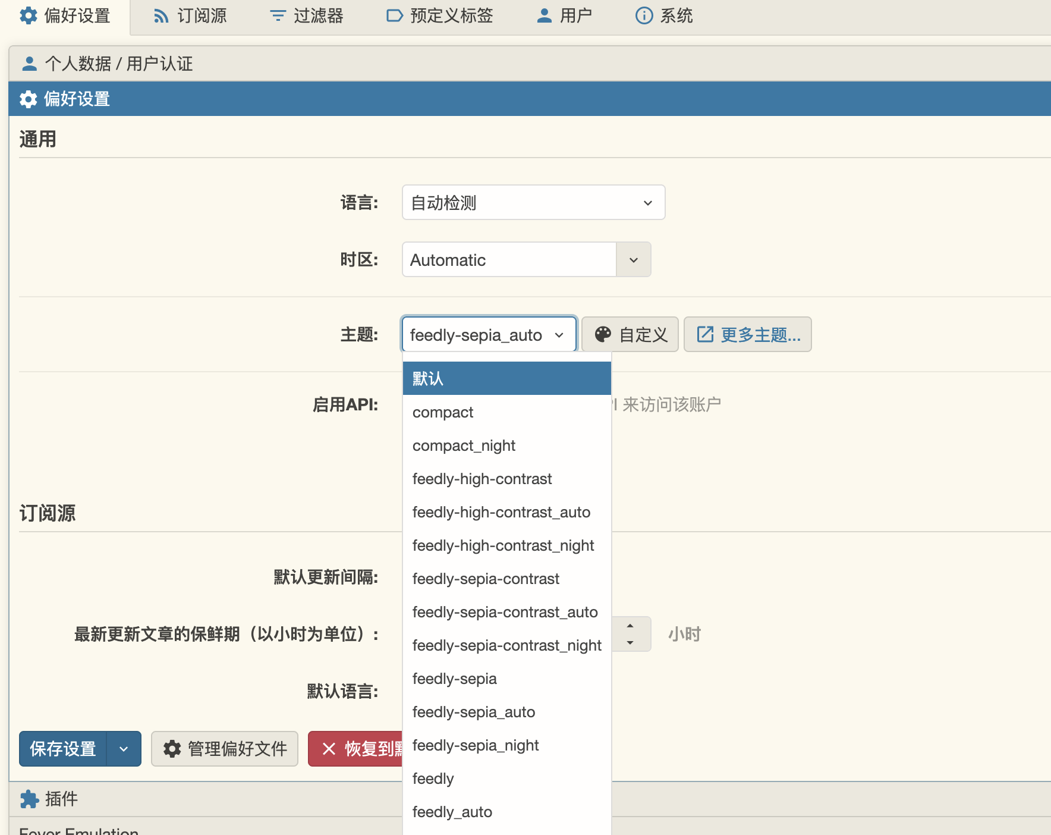Click the puzzle icon beside 插件

(x=29, y=799)
